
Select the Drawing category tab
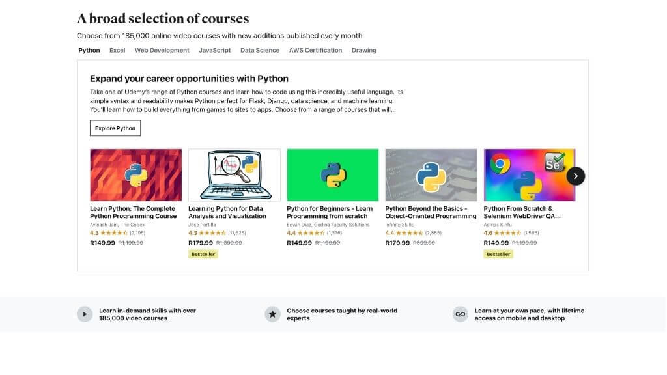(x=364, y=50)
